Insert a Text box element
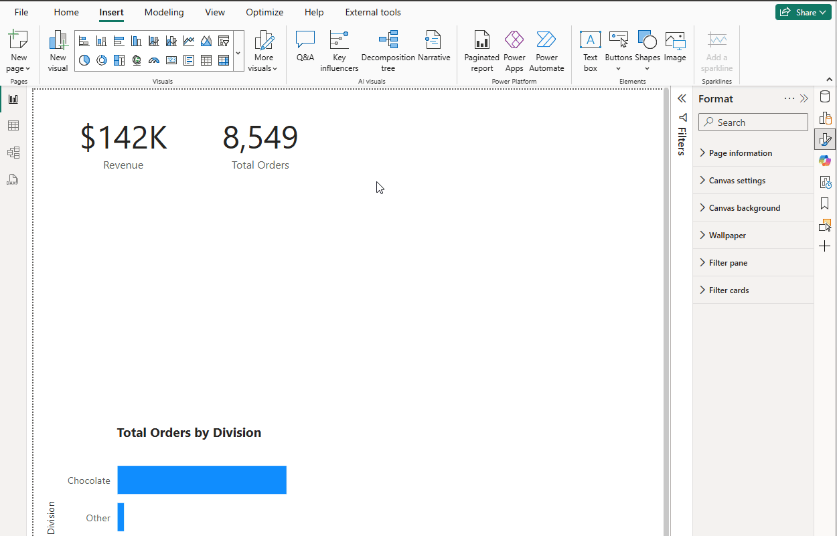 [591, 51]
